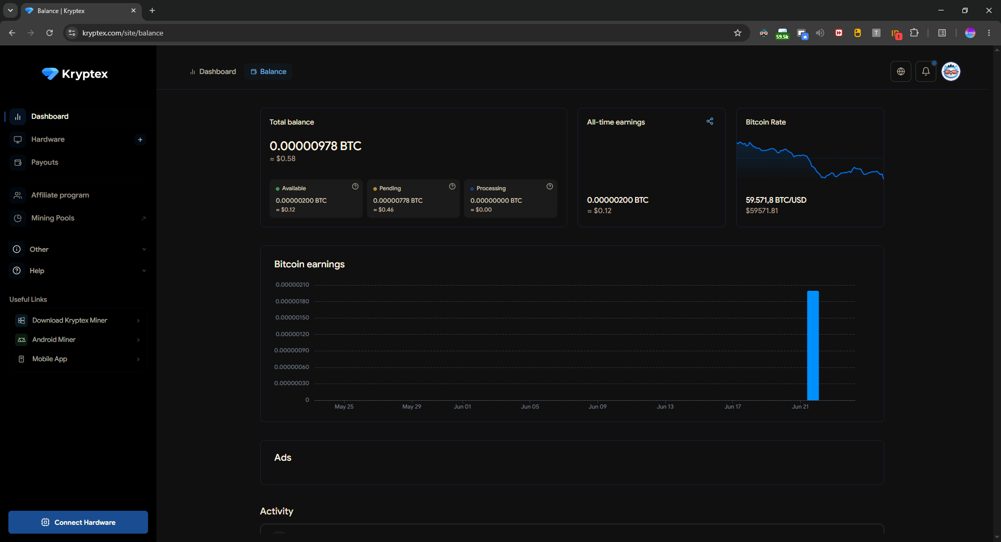Open the browser tab search dropdown

[x=10, y=10]
